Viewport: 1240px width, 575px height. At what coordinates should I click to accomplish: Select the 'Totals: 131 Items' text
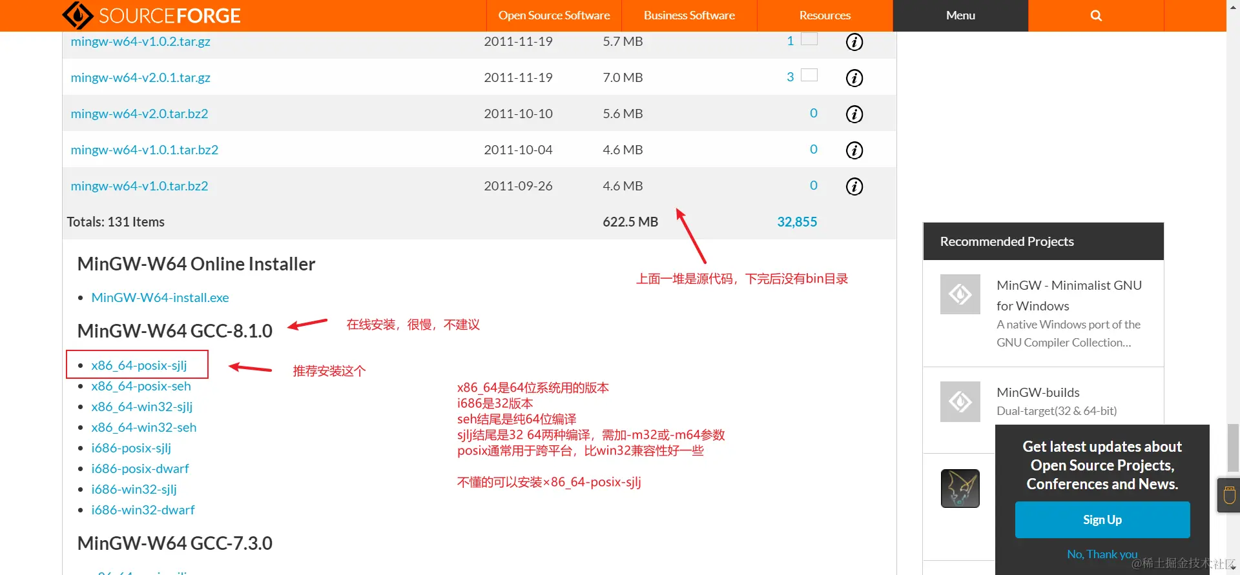116,222
